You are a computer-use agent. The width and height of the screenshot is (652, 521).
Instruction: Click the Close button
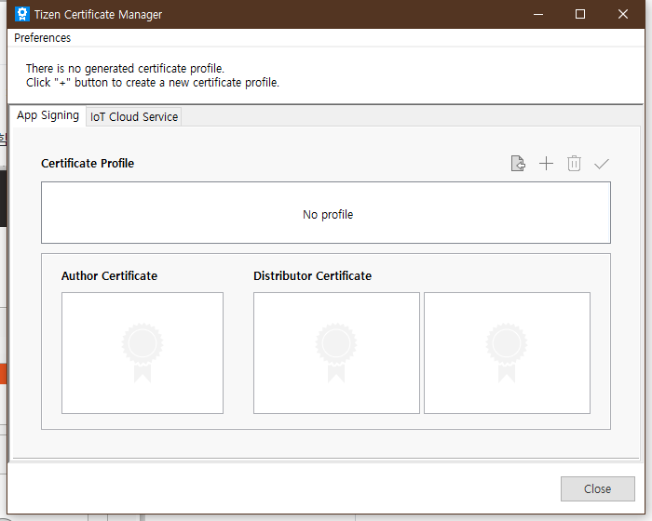598,488
